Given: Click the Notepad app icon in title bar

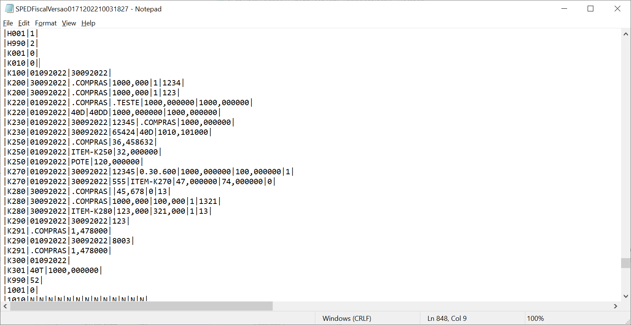Looking at the screenshot, I should pos(9,8).
